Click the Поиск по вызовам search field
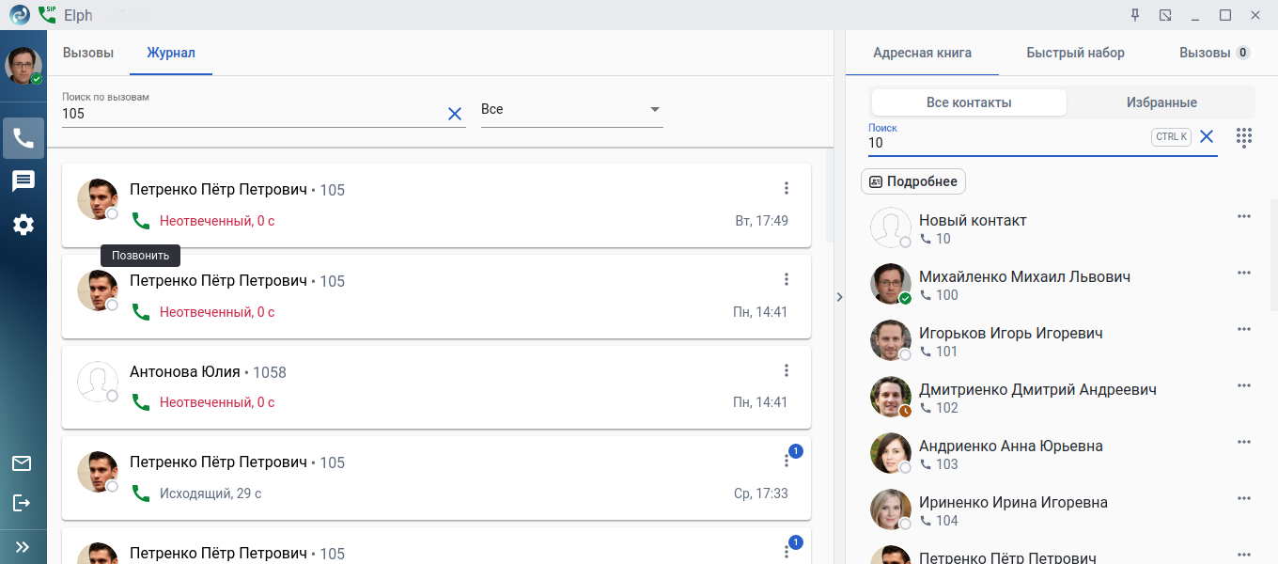The height and width of the screenshot is (564, 1278). tap(249, 114)
